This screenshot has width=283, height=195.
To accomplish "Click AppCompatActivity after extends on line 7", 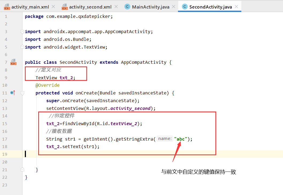I will click(144, 62).
